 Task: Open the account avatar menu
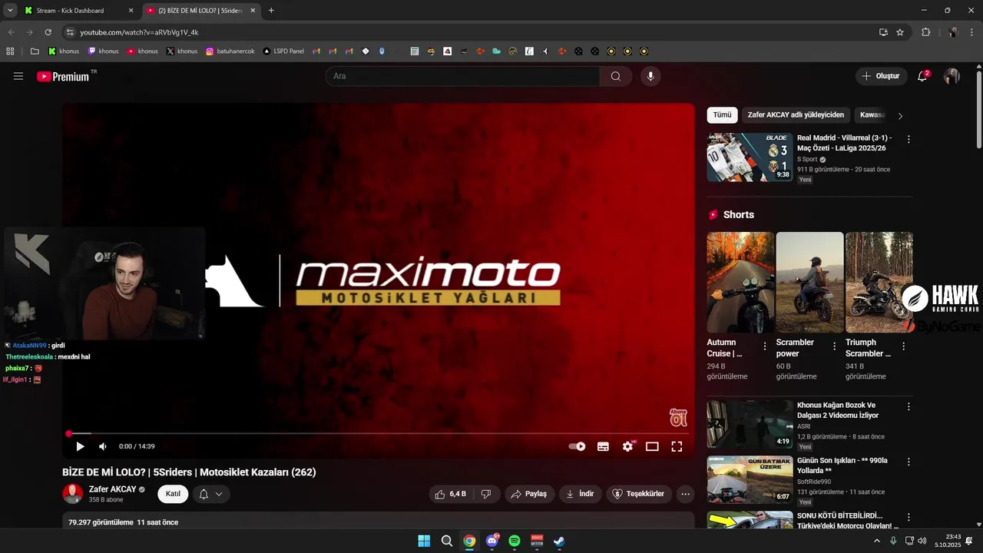[x=952, y=76]
